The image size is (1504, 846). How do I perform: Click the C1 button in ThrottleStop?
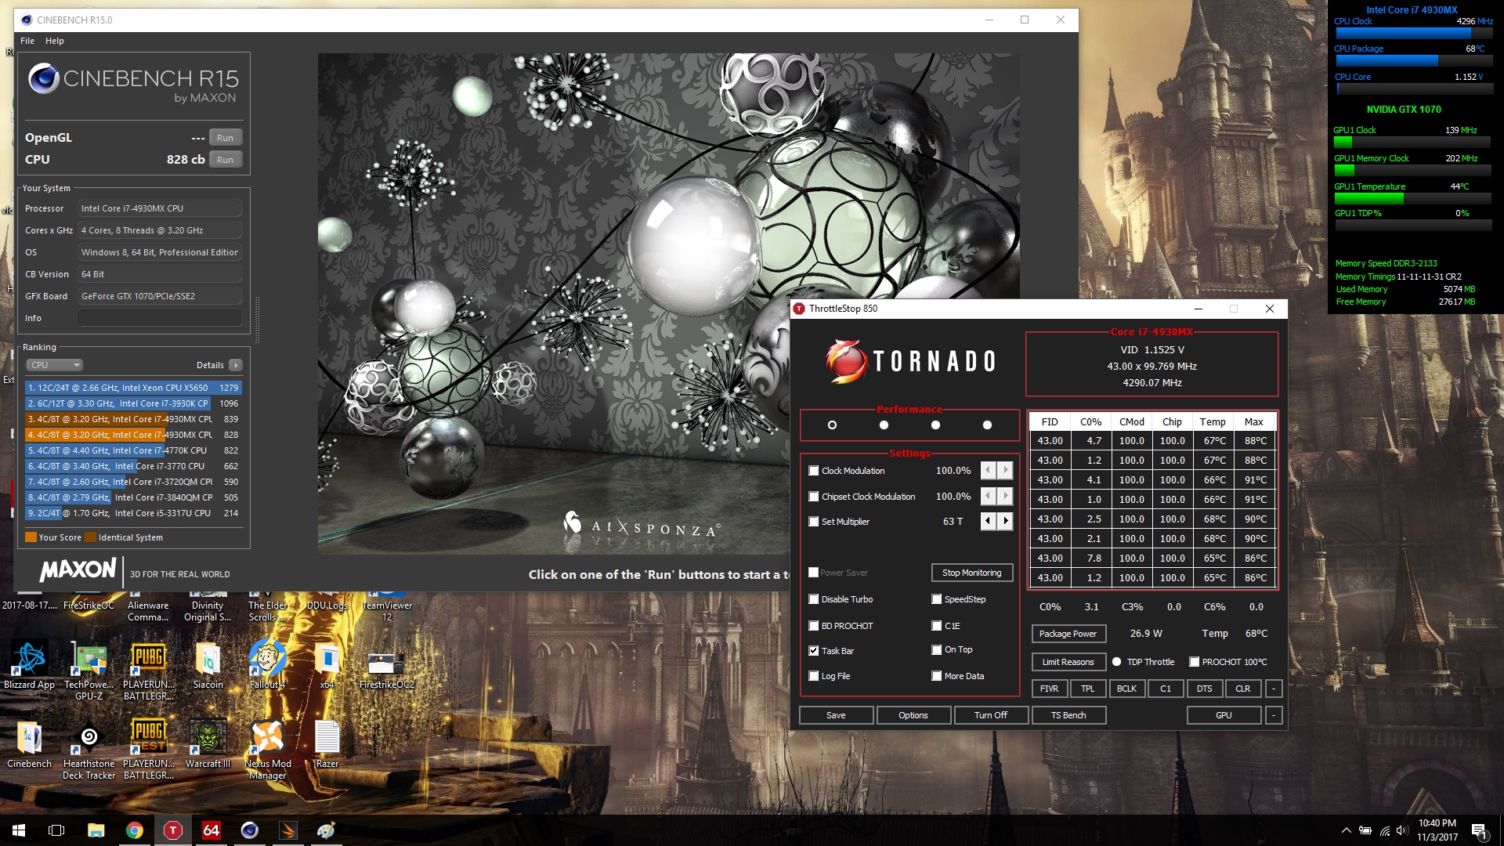click(x=1166, y=689)
